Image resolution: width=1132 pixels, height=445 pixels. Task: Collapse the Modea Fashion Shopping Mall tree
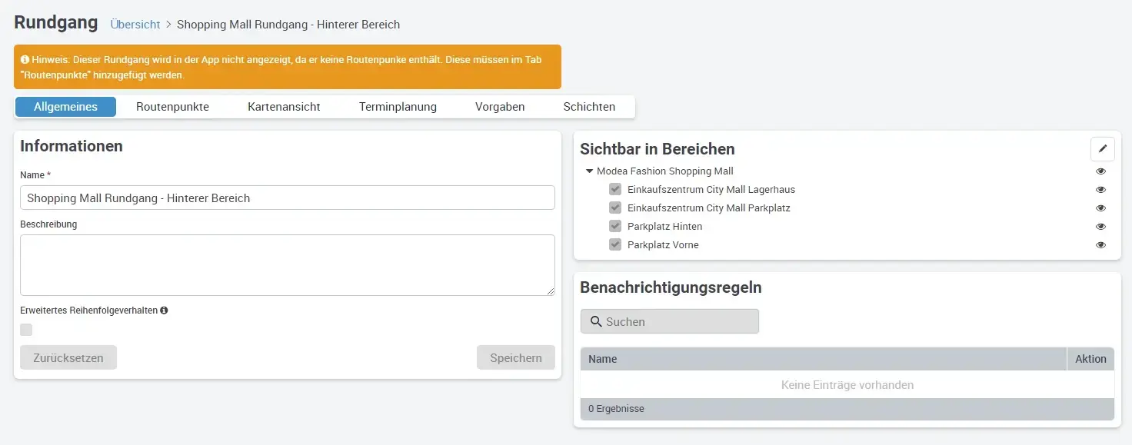tap(590, 171)
